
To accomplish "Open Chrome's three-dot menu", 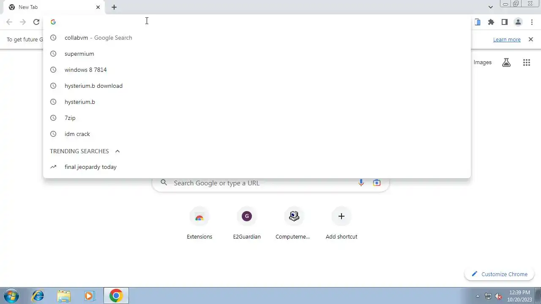I will click(x=532, y=22).
